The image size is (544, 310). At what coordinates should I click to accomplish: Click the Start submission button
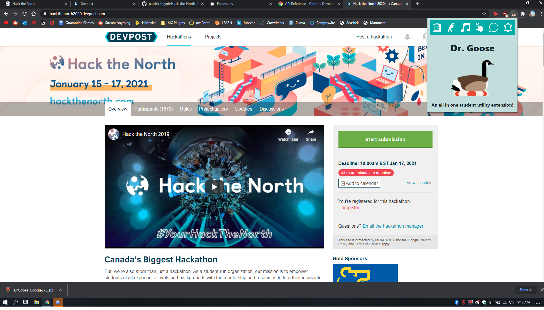pyautogui.click(x=385, y=139)
